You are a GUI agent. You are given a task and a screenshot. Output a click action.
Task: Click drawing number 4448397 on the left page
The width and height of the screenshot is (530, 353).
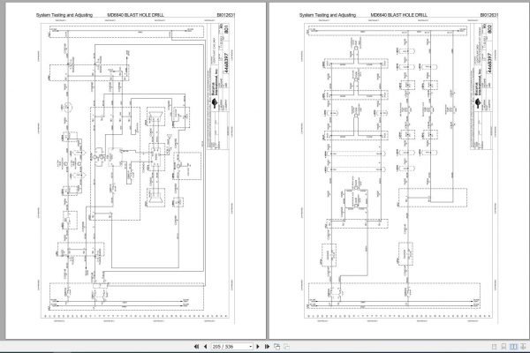[226, 63]
